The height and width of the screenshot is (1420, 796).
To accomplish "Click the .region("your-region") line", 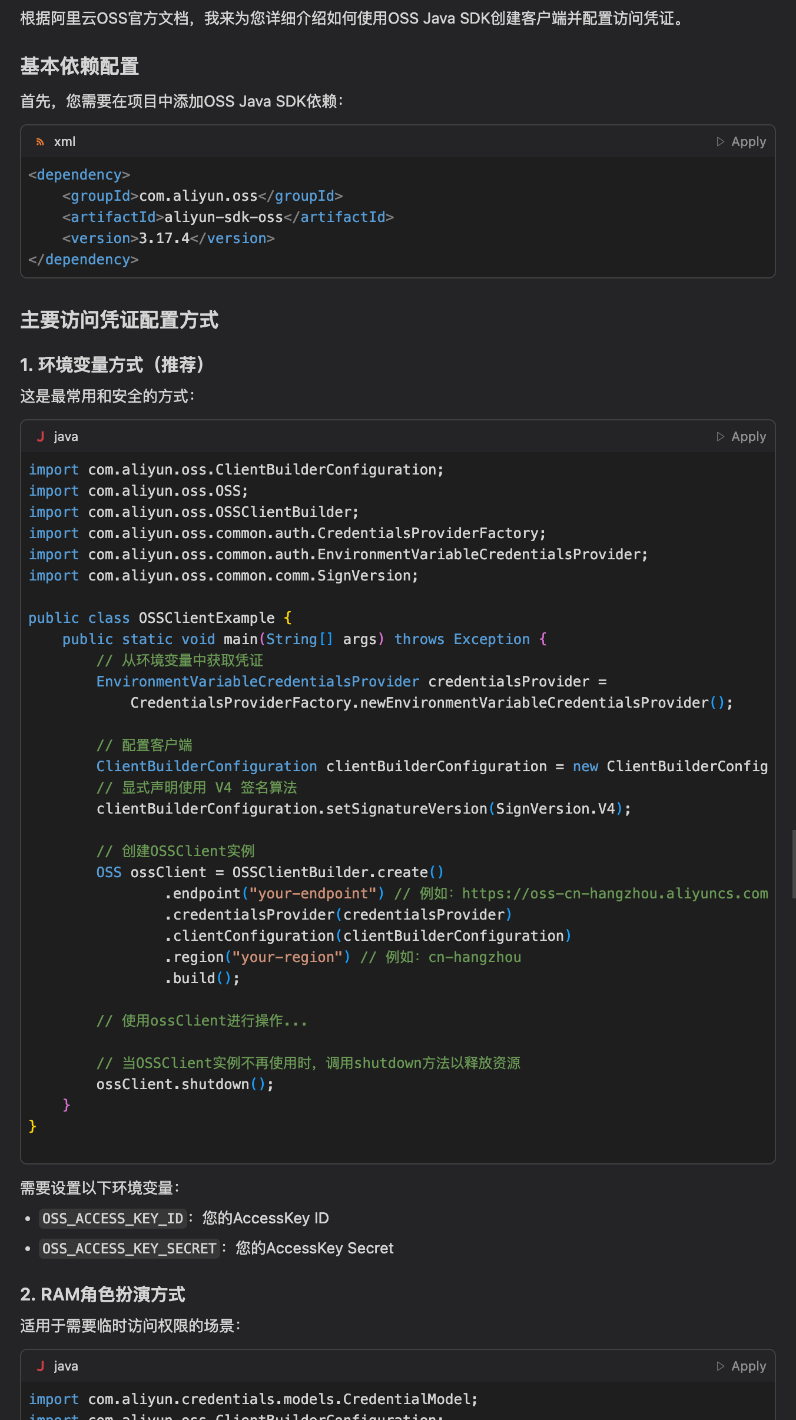I will 343,957.
